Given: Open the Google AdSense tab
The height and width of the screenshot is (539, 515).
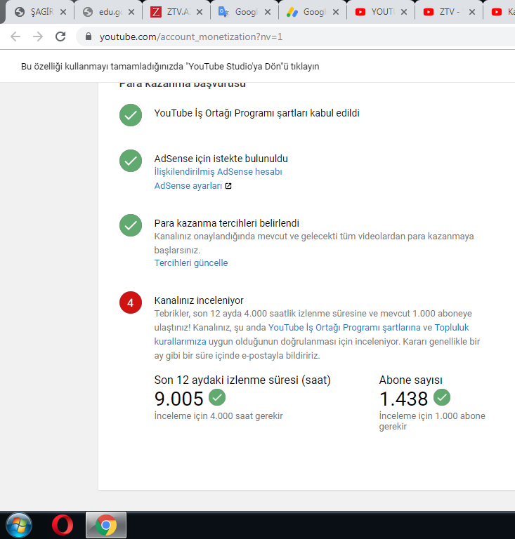Looking at the screenshot, I should point(307,12).
